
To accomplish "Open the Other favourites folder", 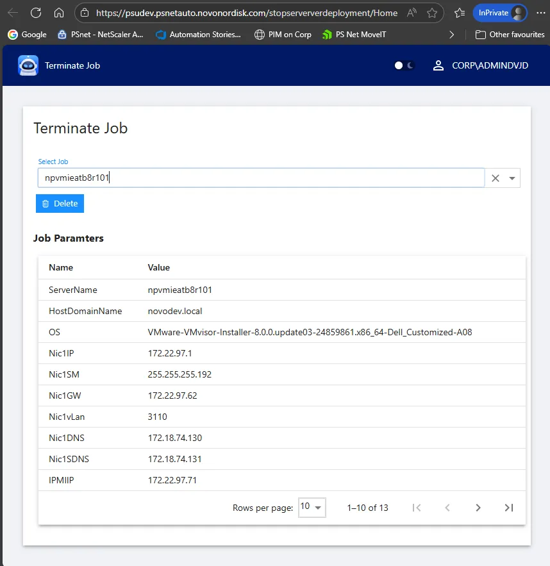I will 510,35.
